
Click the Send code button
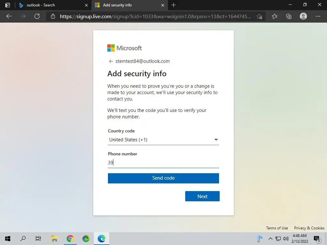pos(163,178)
